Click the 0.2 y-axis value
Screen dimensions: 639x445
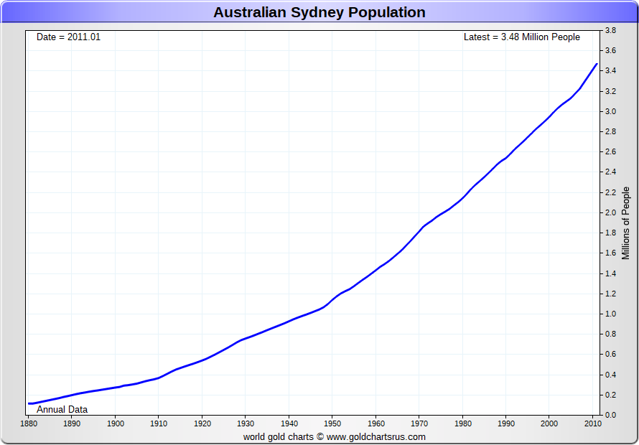pyautogui.click(x=610, y=395)
